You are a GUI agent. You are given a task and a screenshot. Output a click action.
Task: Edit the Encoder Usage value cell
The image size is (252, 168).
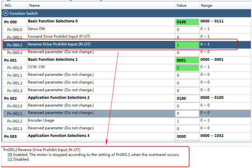tap(187, 121)
